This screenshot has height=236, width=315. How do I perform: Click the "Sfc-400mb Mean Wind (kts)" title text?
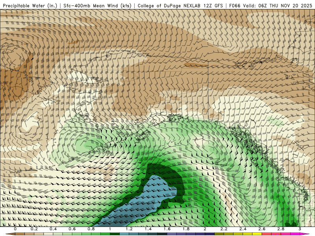(x=97, y=6)
